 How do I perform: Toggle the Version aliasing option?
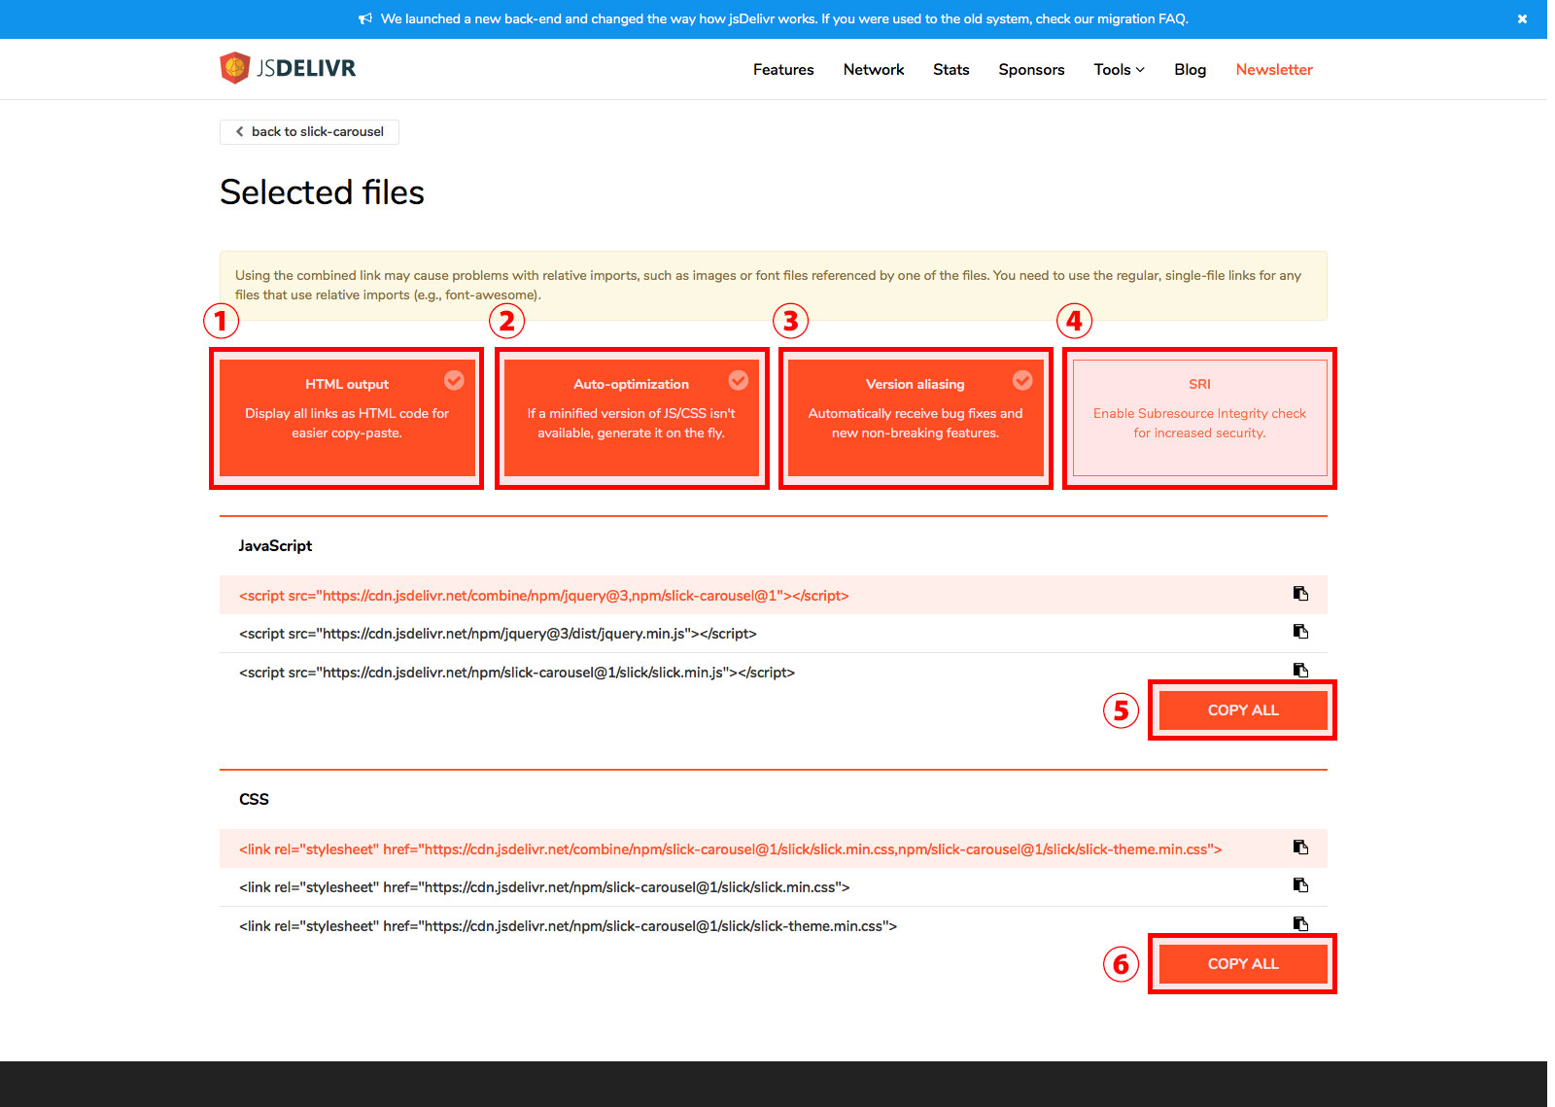click(916, 418)
